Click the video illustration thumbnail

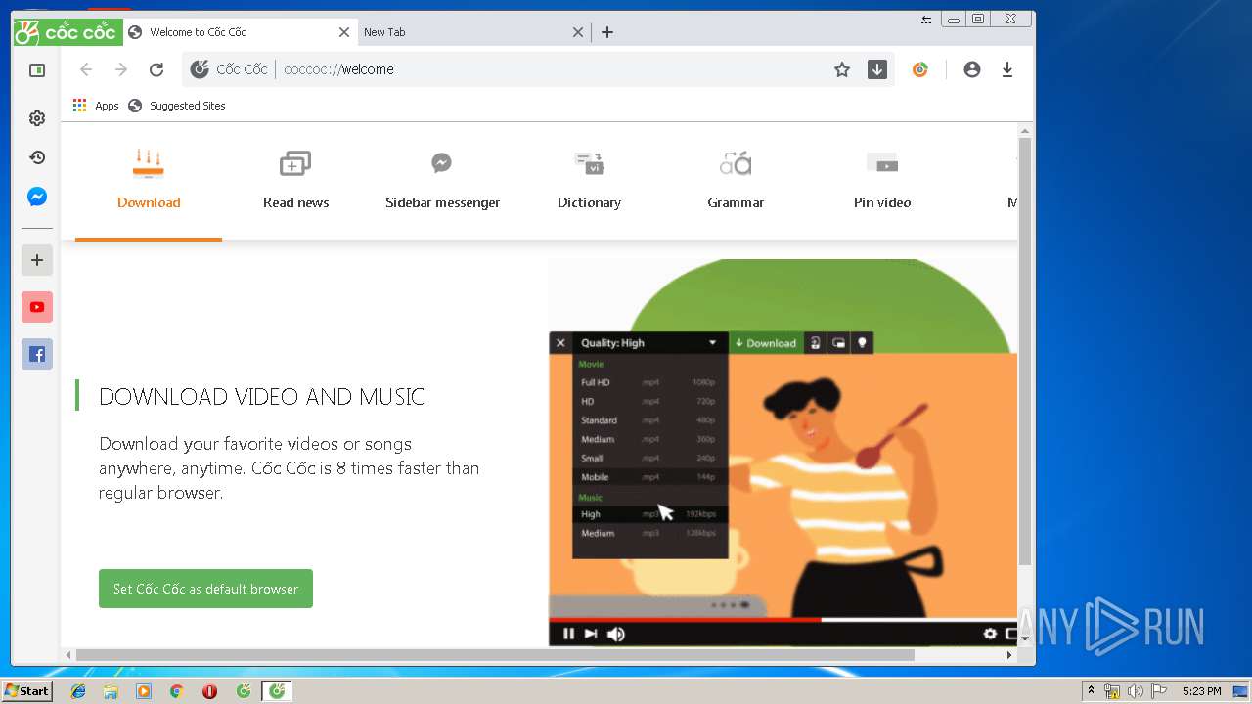coord(782,453)
